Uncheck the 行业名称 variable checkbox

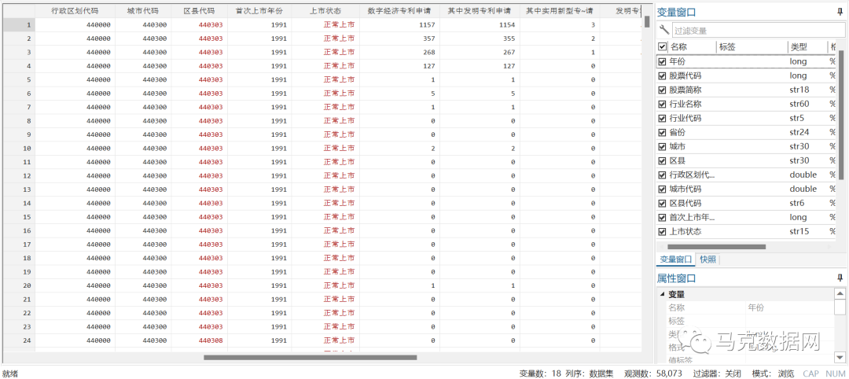point(662,104)
